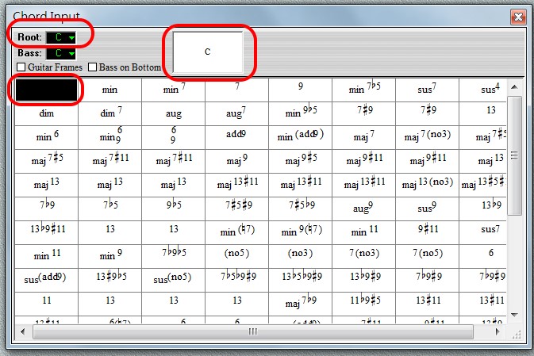Select the 9#11 chord cell

[x=428, y=233]
